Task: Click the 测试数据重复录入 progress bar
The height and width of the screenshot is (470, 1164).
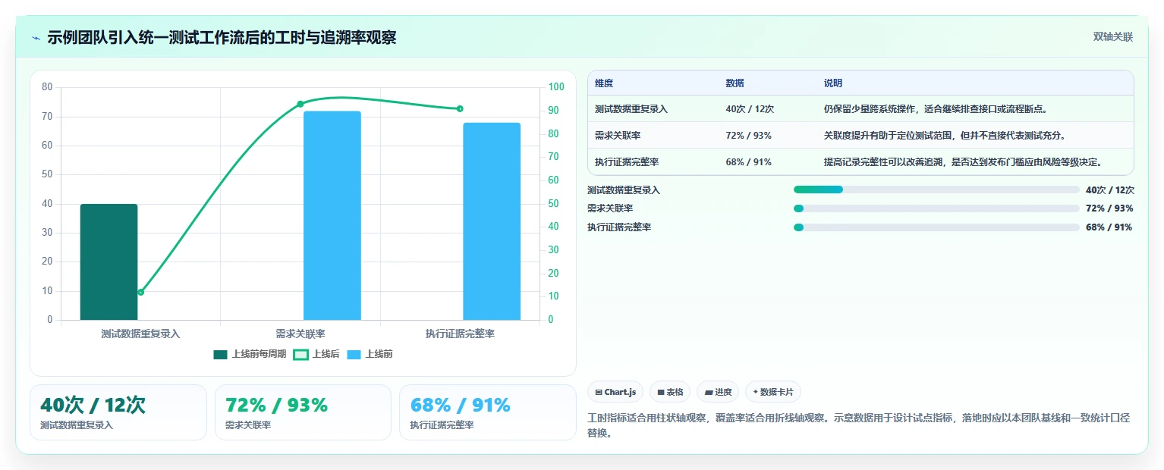Action: click(x=936, y=190)
